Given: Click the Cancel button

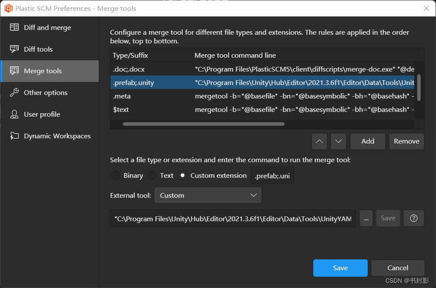Looking at the screenshot, I should click(x=398, y=268).
